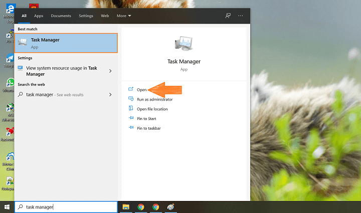This screenshot has height=213, width=361.
Task: Click the search text field containing task manager
Action: 66,207
